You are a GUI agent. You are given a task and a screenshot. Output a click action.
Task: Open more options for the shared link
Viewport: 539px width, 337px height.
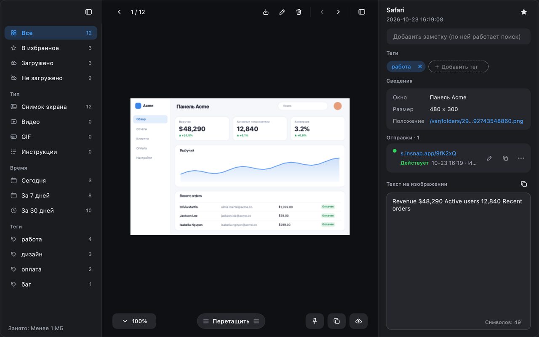point(521,158)
